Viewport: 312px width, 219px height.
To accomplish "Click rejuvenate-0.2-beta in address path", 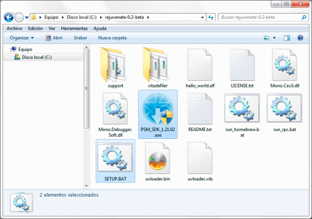I will tap(124, 17).
